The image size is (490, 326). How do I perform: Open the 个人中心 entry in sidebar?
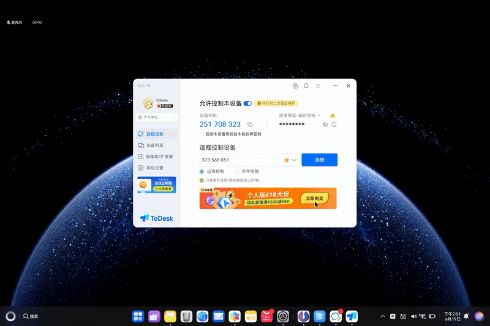pos(157,117)
